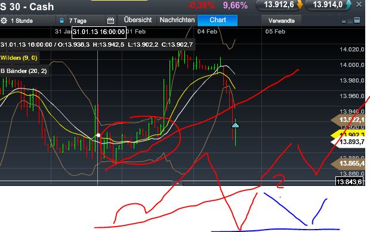Close the chart panel with X
Viewport: 370px width, 232px height.
[x=359, y=4]
